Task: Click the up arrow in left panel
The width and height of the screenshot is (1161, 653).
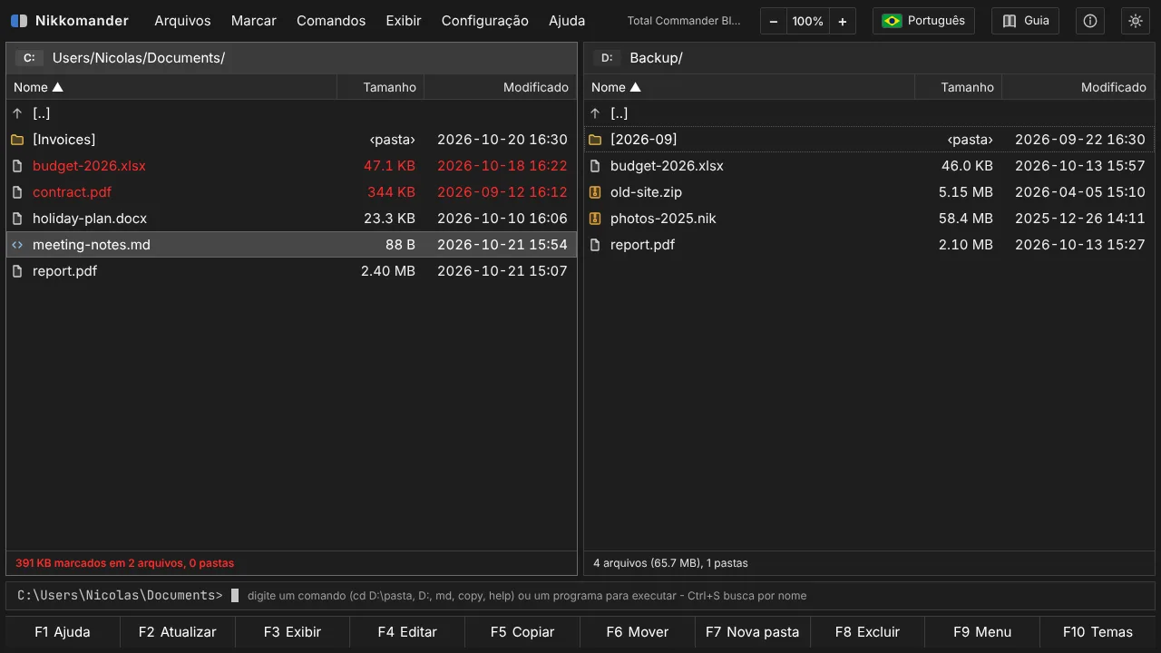Action: (x=17, y=113)
